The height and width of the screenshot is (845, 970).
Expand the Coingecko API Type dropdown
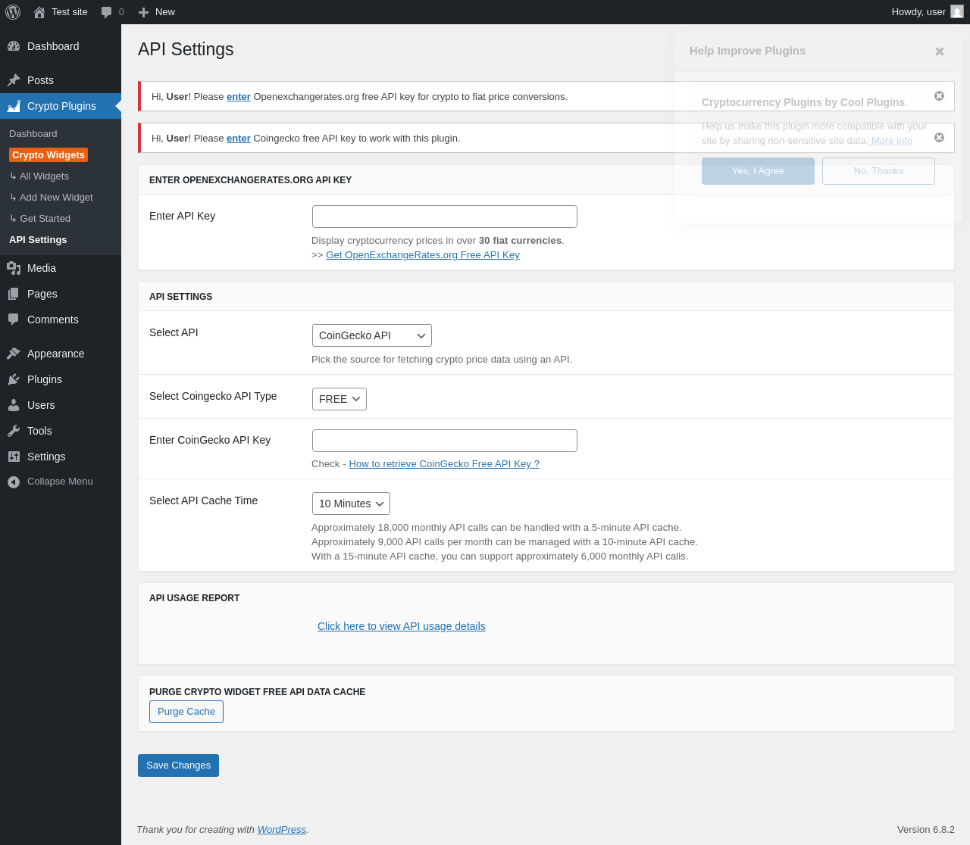pyautogui.click(x=339, y=399)
